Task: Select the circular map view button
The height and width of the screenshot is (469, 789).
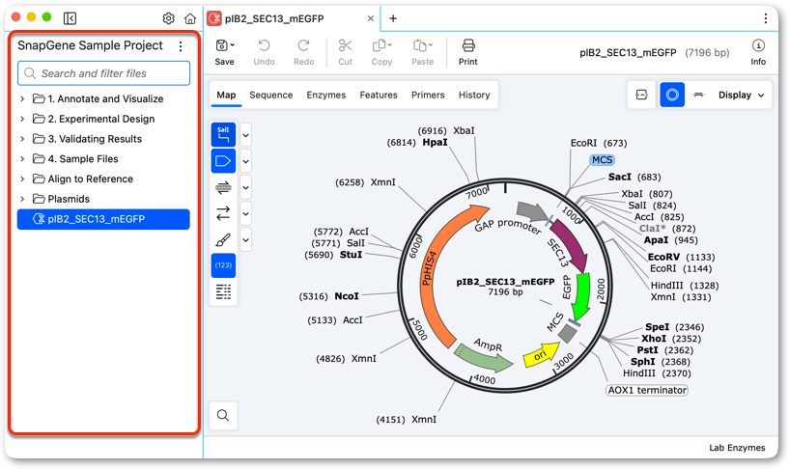Action: tap(672, 95)
